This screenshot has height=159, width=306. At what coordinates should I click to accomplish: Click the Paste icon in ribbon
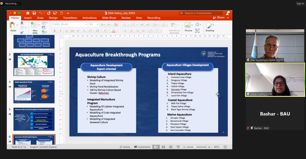(x=12, y=26)
